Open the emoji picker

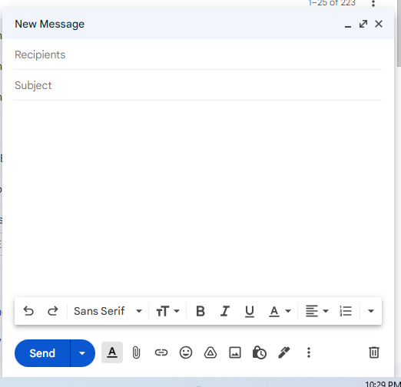186,352
